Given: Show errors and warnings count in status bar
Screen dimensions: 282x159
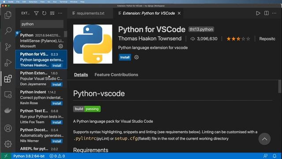Looking at the screenshot, I should point(57,156).
